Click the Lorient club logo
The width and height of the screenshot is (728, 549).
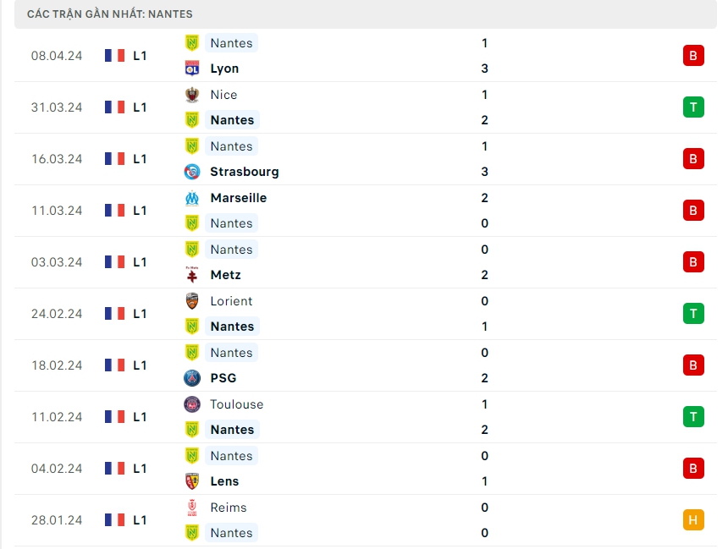[192, 301]
